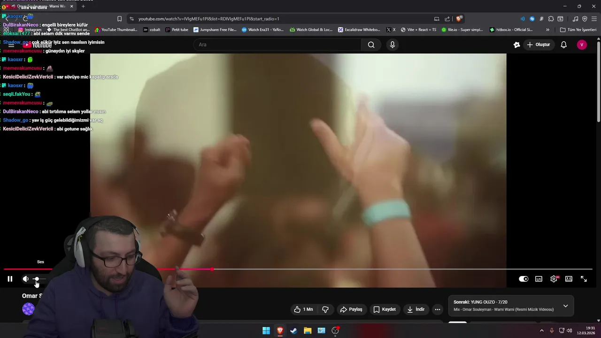Show hidden system tray icons chevron
This screenshot has width=601, height=338.
click(541, 330)
